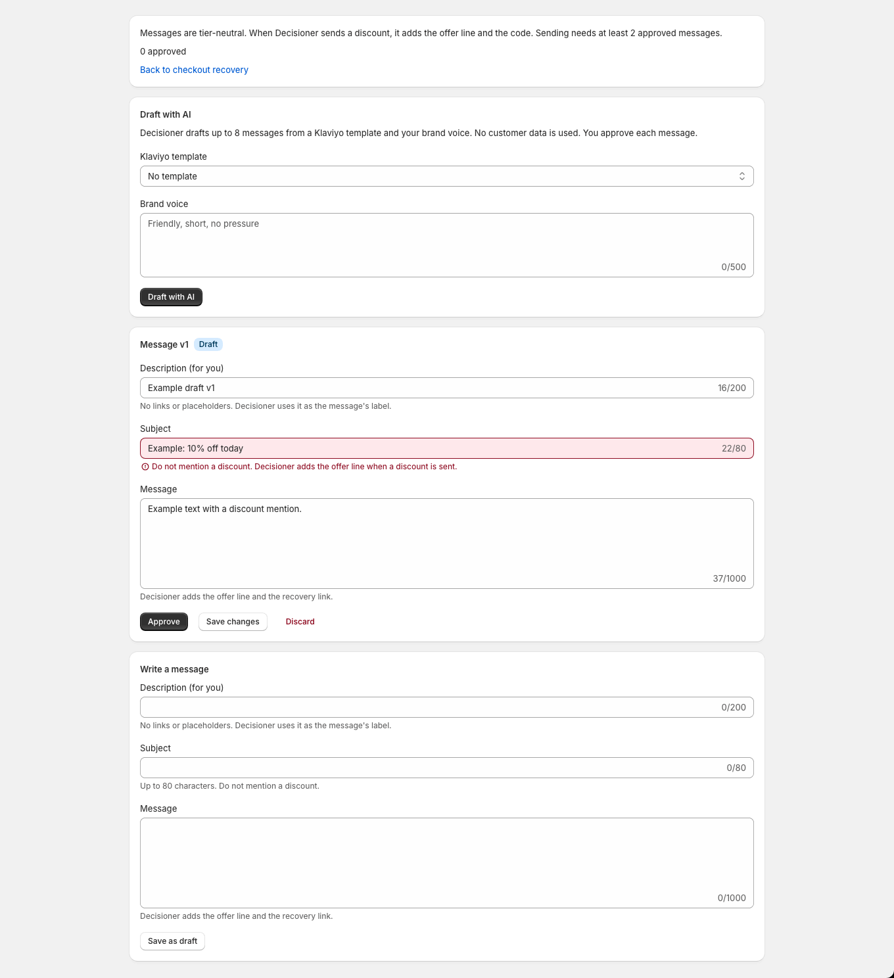Click the 'Draft with AI' section heading
The height and width of the screenshot is (978, 894).
pos(166,114)
